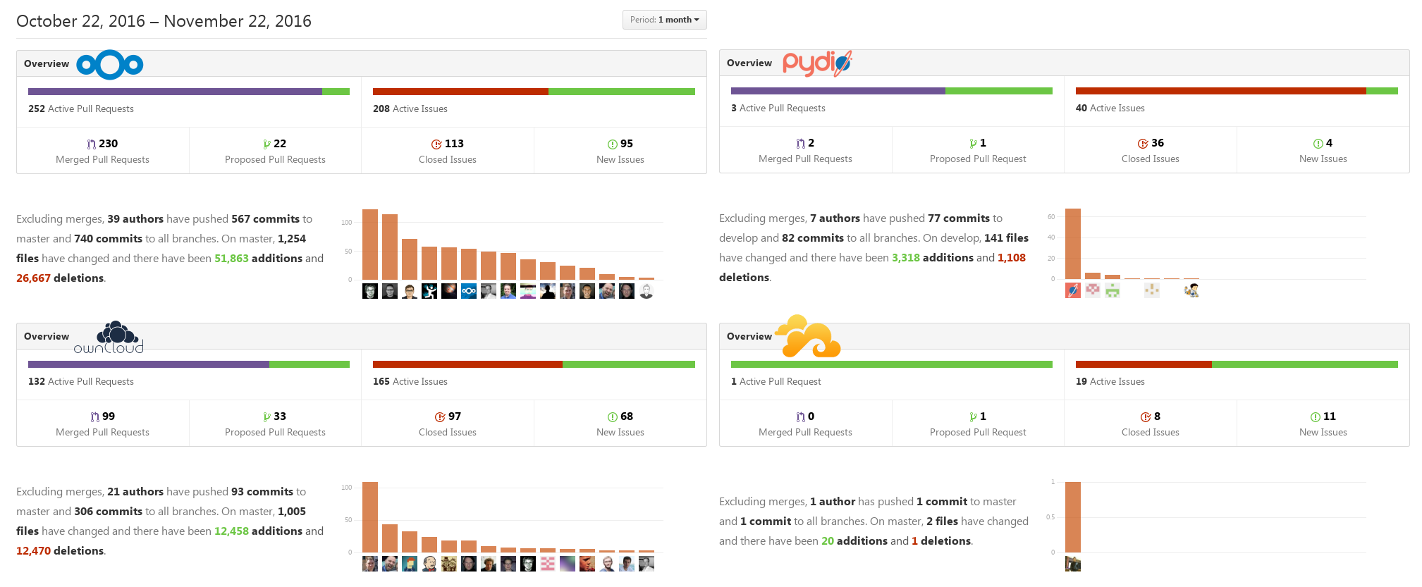Select the Jenkins butler avatar in ownCloud chart
Viewport: 1422px width, 587px height.
429,564
